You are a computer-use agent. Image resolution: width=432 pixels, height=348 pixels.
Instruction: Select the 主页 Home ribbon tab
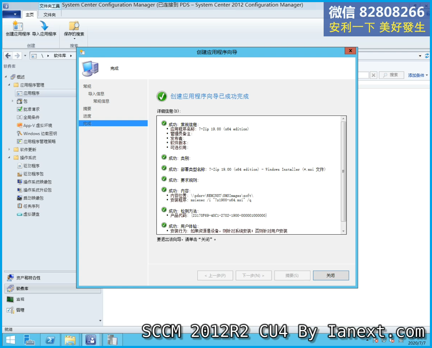tap(30, 15)
